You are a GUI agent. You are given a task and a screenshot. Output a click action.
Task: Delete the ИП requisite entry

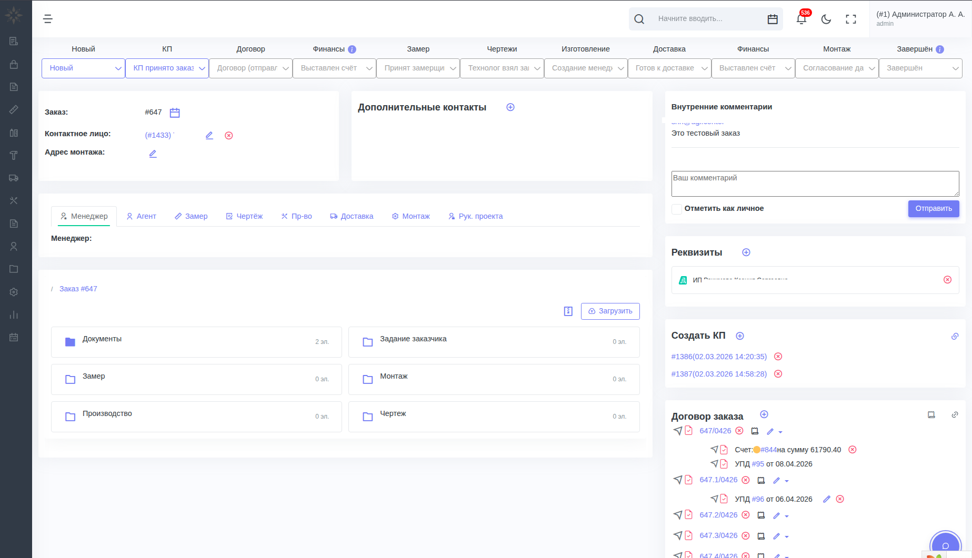[x=948, y=280]
